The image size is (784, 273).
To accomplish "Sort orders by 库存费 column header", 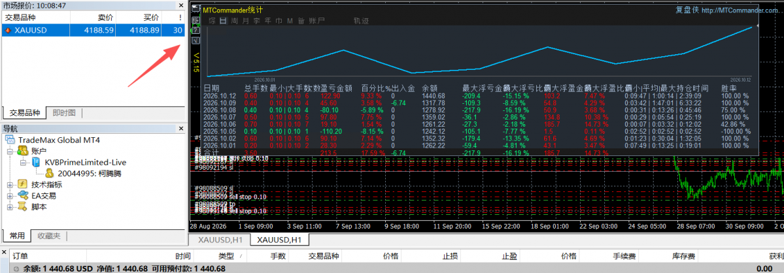I will point(668,257).
